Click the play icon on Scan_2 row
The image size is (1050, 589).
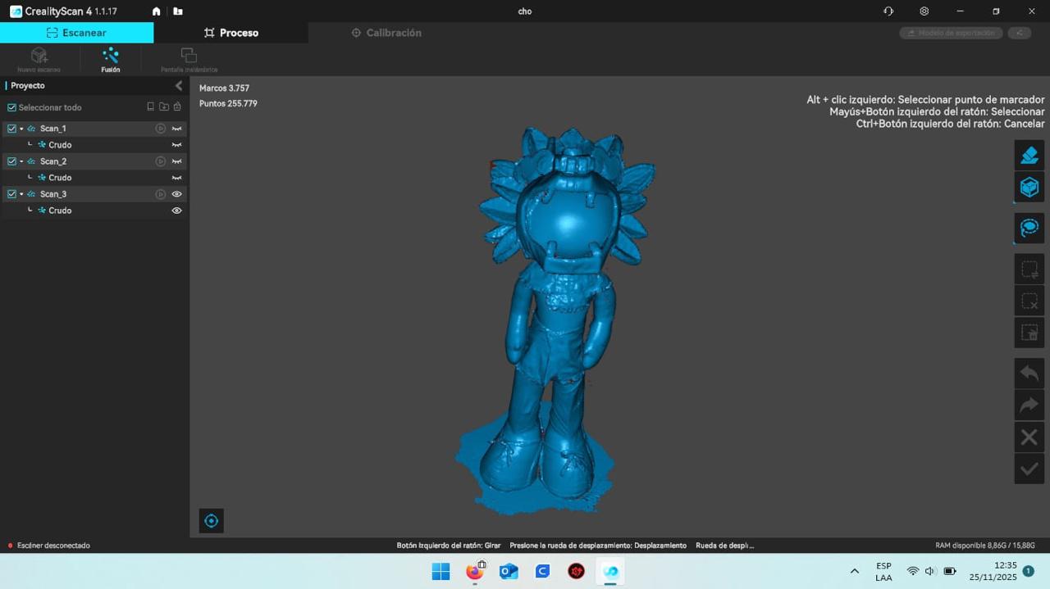[161, 161]
